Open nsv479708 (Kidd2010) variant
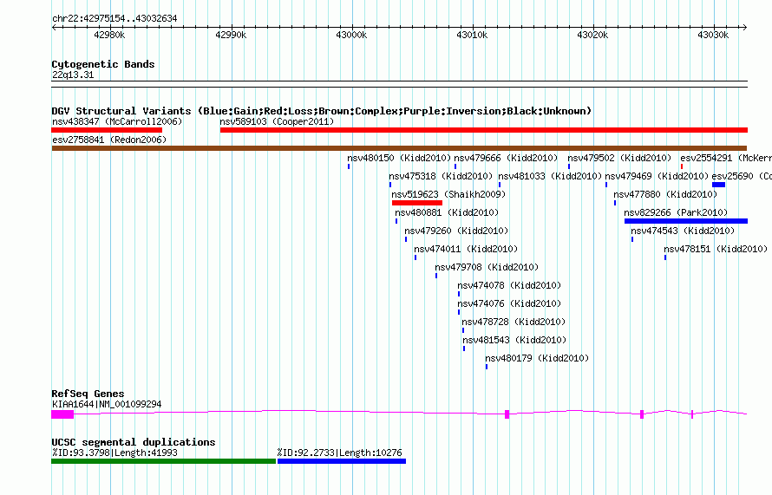Viewport: 772px width, 495px height. pos(487,267)
